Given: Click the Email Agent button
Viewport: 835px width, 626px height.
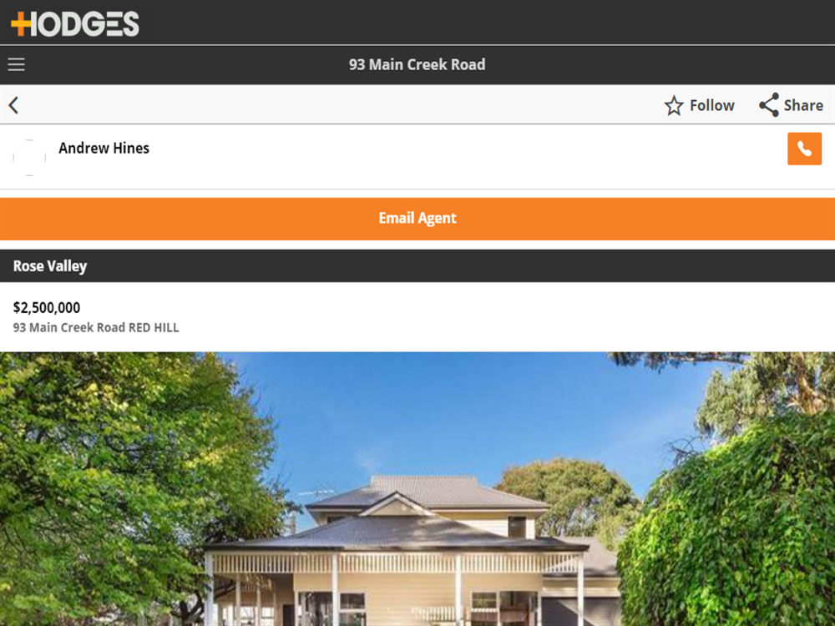Looking at the screenshot, I should tap(417, 219).
